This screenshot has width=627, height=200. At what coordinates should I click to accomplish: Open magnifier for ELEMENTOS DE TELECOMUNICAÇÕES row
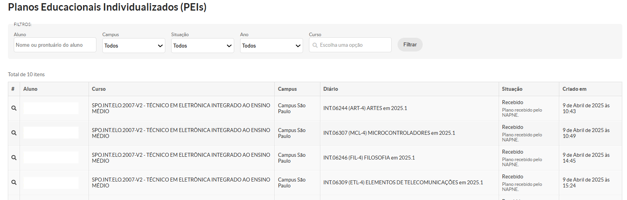pos(14,182)
